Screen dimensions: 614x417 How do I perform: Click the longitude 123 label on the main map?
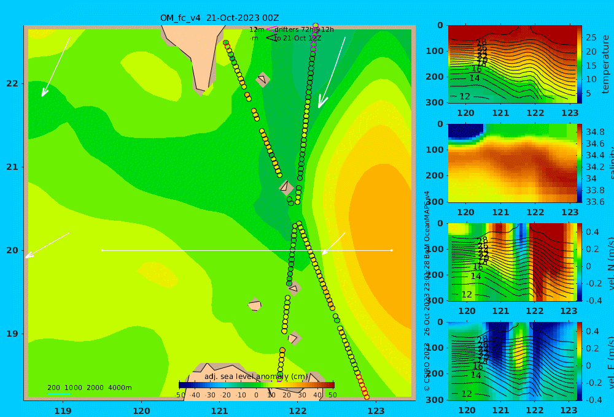point(376,411)
